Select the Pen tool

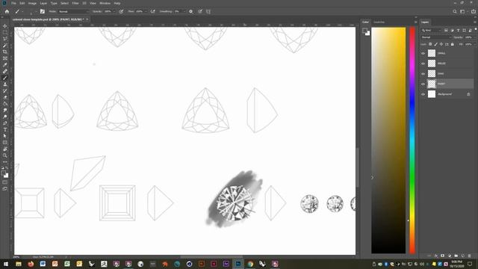(x=5, y=123)
